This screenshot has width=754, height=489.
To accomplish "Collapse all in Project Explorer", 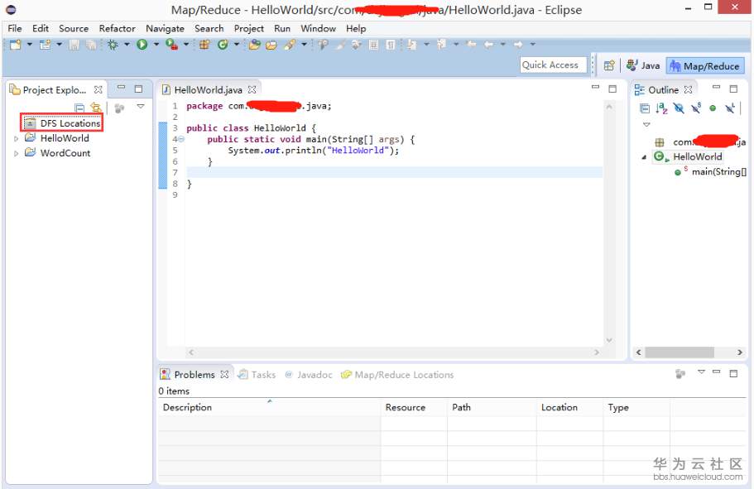I will point(79,108).
